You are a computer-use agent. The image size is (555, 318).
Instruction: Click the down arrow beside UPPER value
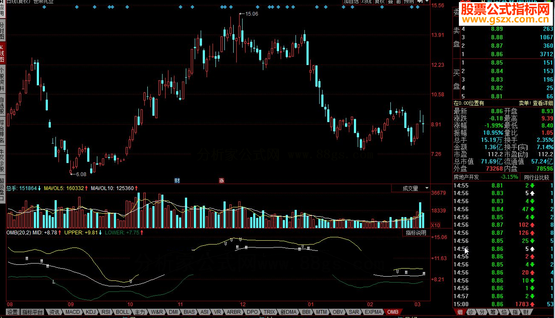(x=100, y=232)
